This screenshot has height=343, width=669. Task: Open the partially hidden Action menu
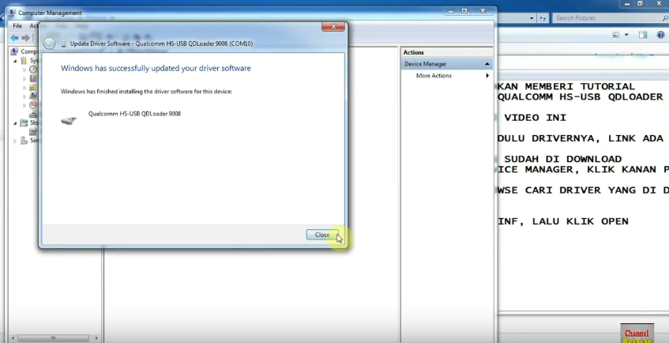[33, 26]
